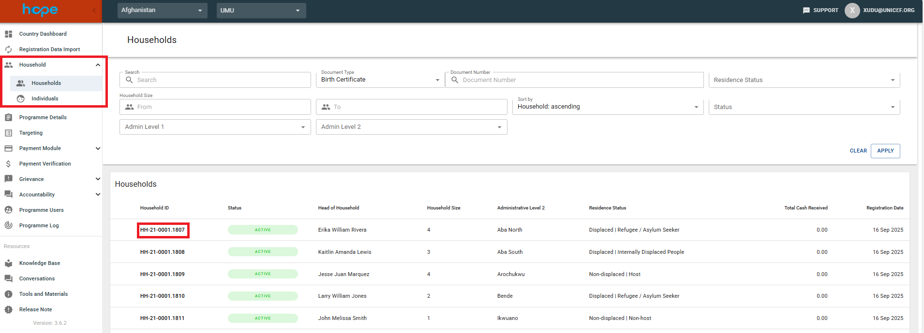Click the Targeting list icon
Image resolution: width=924 pixels, height=333 pixels.
(8, 133)
